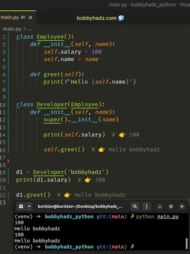The image size is (190, 254).
Task: Click self.greet() on line 16
Action: [64, 150]
